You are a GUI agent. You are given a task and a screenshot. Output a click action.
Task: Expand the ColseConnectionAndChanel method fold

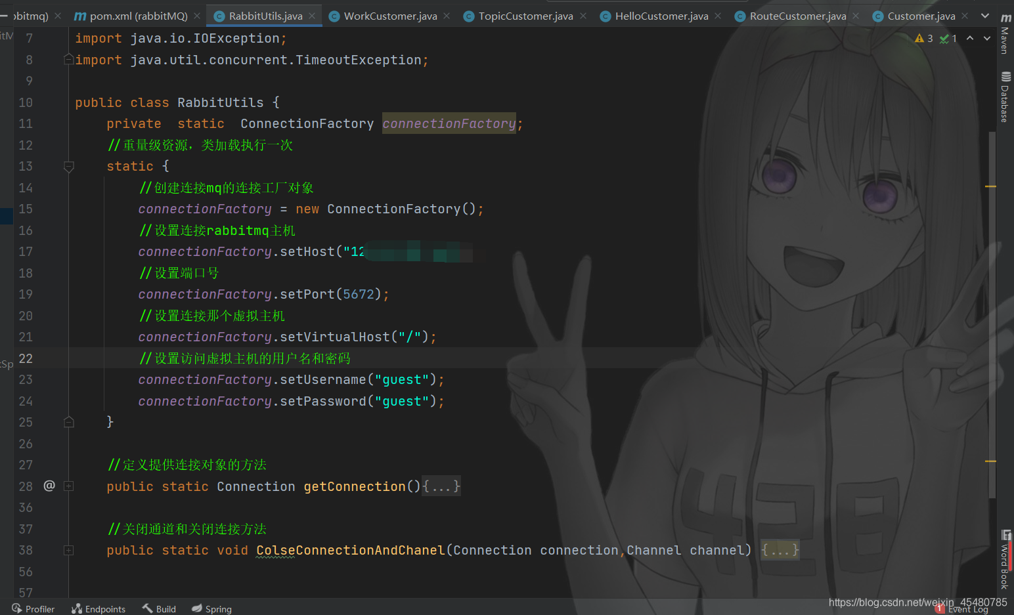coord(68,550)
